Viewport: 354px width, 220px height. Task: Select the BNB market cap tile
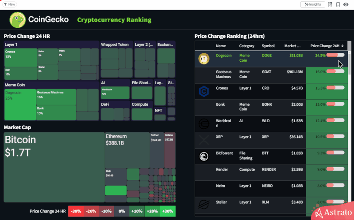point(116,177)
